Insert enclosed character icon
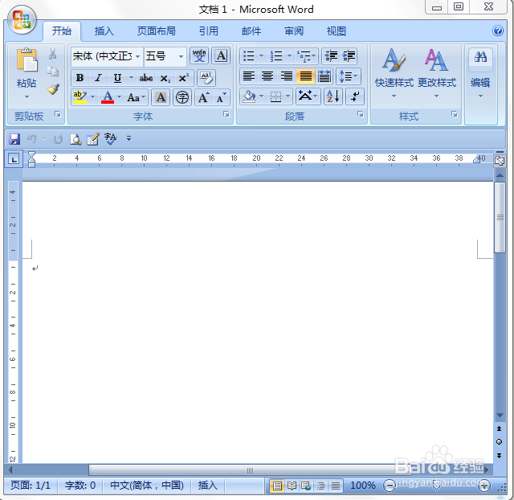 pyautogui.click(x=182, y=97)
